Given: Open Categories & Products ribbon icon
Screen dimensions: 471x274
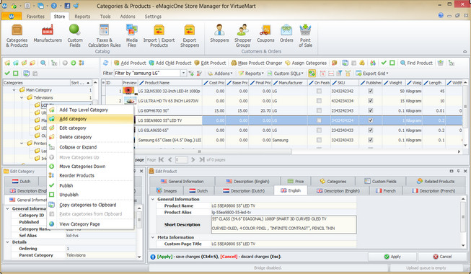Looking at the screenshot, I should (17, 35).
